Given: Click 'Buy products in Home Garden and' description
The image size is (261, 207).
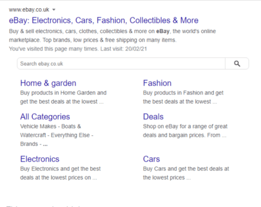Looking at the screenshot, I should pyautogui.click(x=63, y=93).
